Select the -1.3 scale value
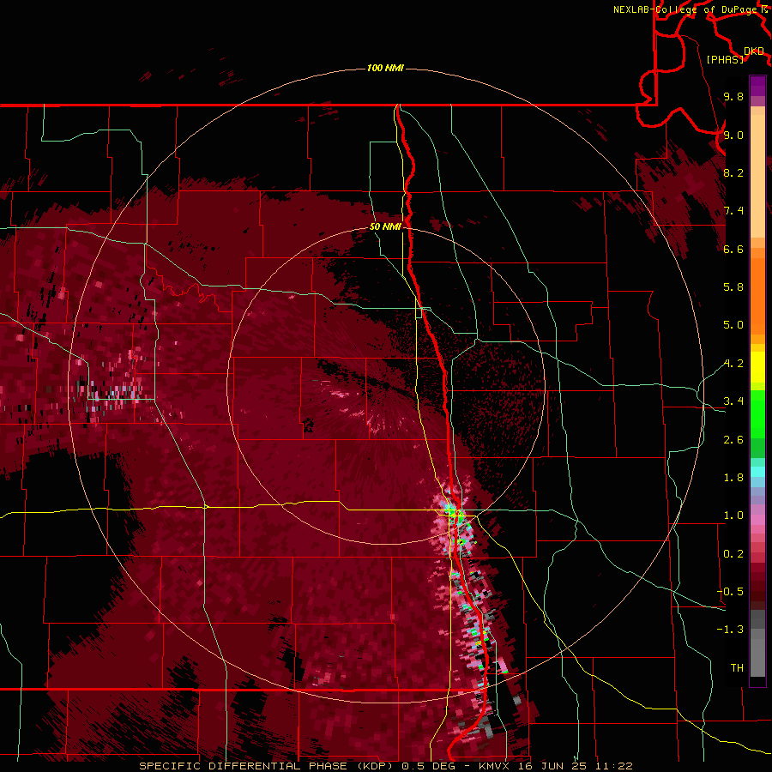This screenshot has height=772, width=772. tap(730, 630)
